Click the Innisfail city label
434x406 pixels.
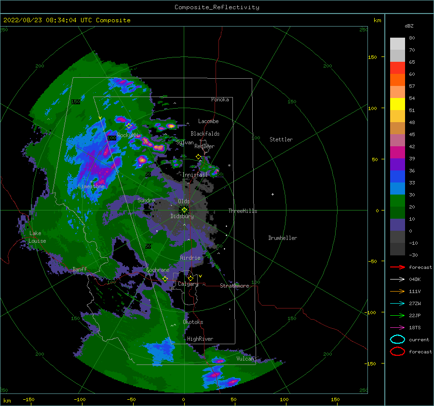(195, 175)
